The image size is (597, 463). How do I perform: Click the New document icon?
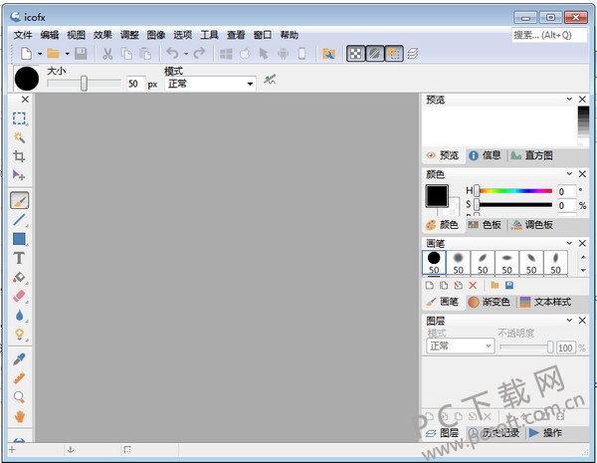tap(26, 54)
